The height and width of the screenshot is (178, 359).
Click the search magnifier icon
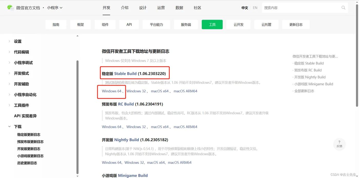click(343, 8)
